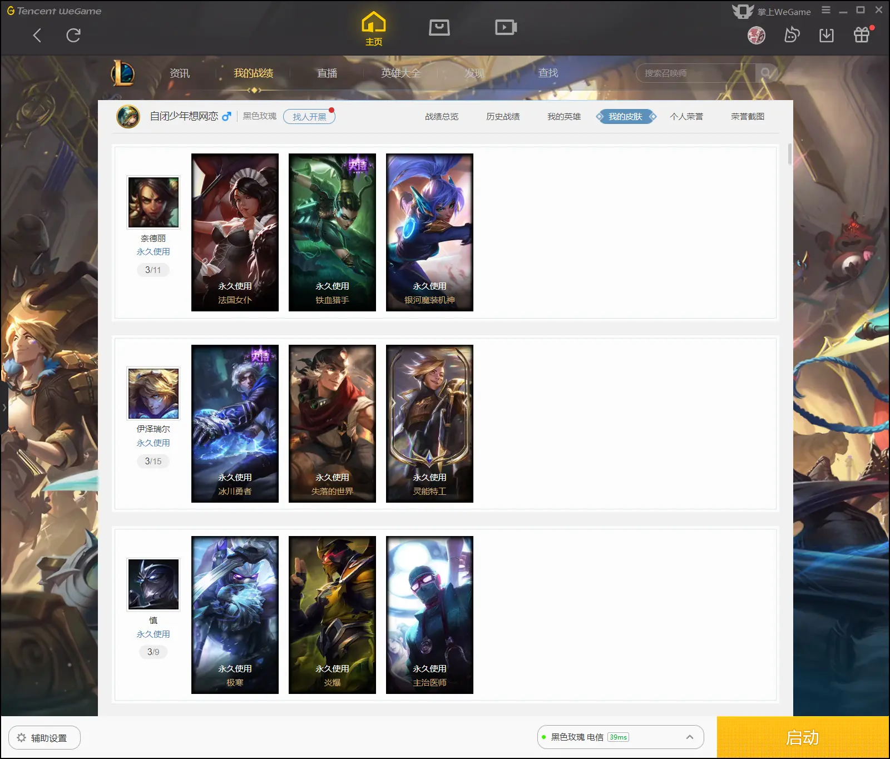Open the 银河魔装机神 skin card
The width and height of the screenshot is (890, 759).
click(x=429, y=232)
